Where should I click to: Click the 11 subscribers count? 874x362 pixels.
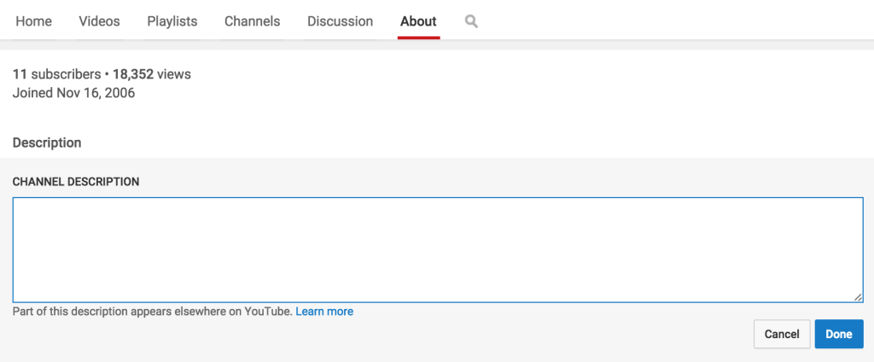click(57, 74)
